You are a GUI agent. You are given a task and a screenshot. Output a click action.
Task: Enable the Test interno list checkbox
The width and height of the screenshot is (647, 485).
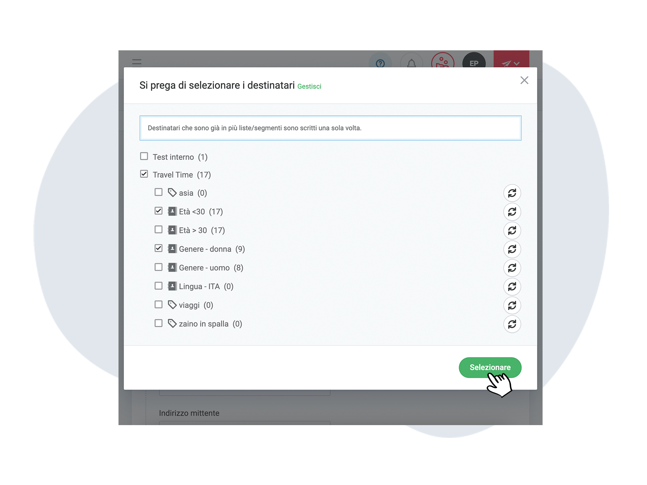click(144, 156)
